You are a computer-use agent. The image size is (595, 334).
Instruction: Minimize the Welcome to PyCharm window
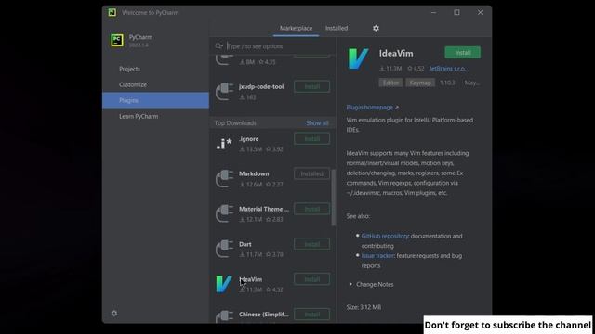[434, 12]
